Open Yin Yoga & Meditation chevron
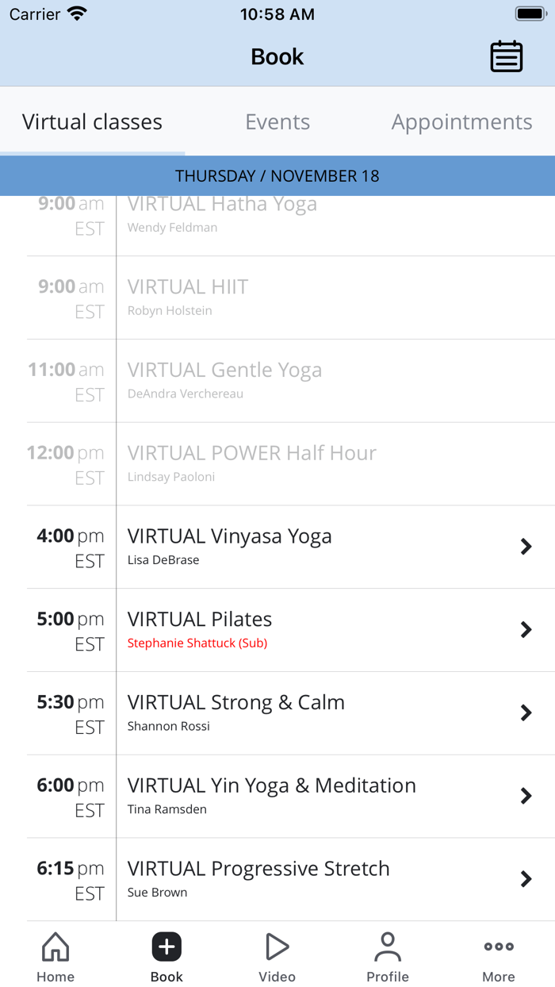Image resolution: width=555 pixels, height=987 pixels. coord(526,796)
